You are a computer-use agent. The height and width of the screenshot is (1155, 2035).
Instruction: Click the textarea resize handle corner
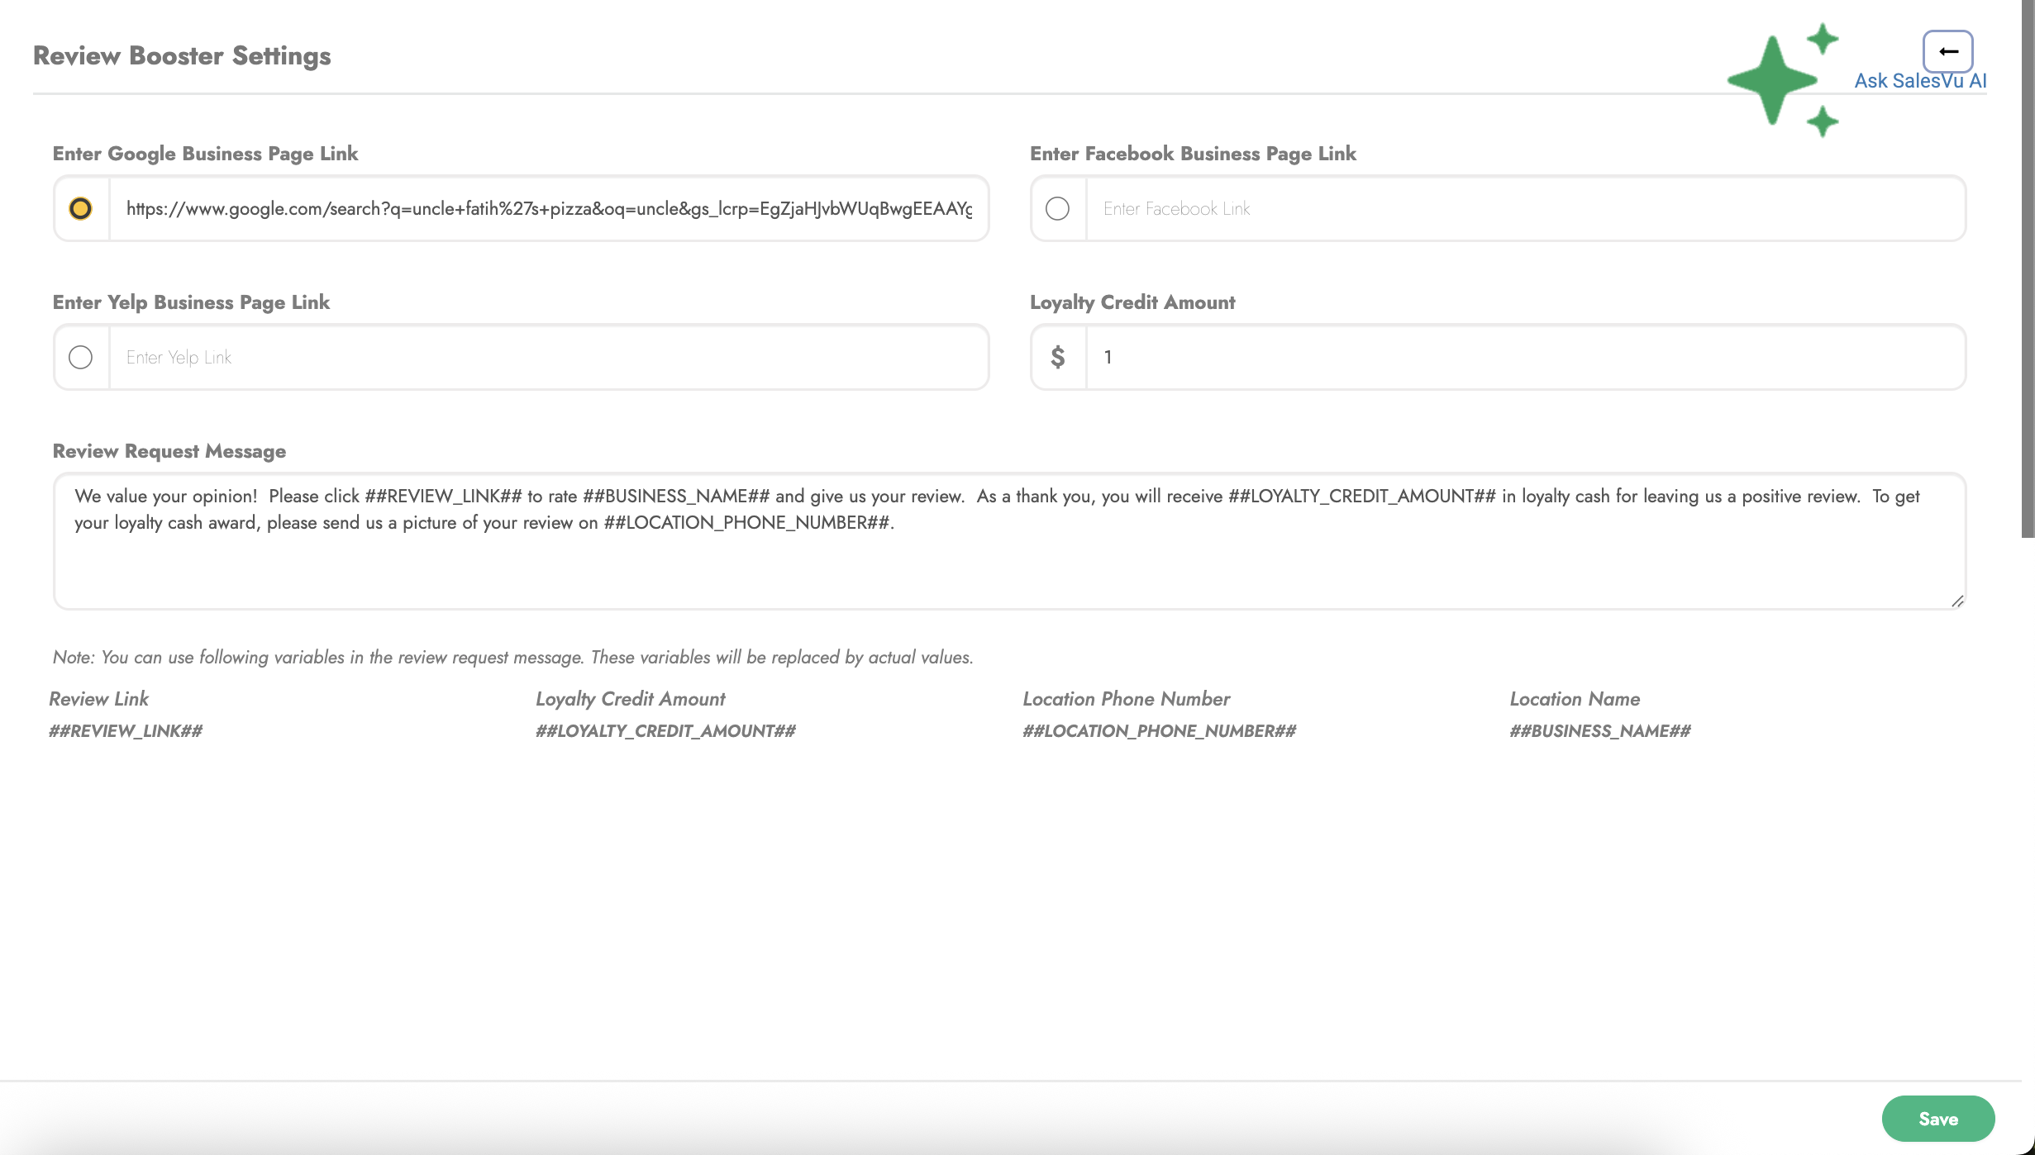[x=1956, y=601]
